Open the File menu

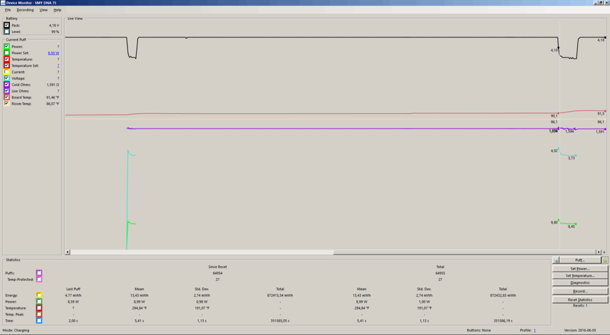click(8, 10)
